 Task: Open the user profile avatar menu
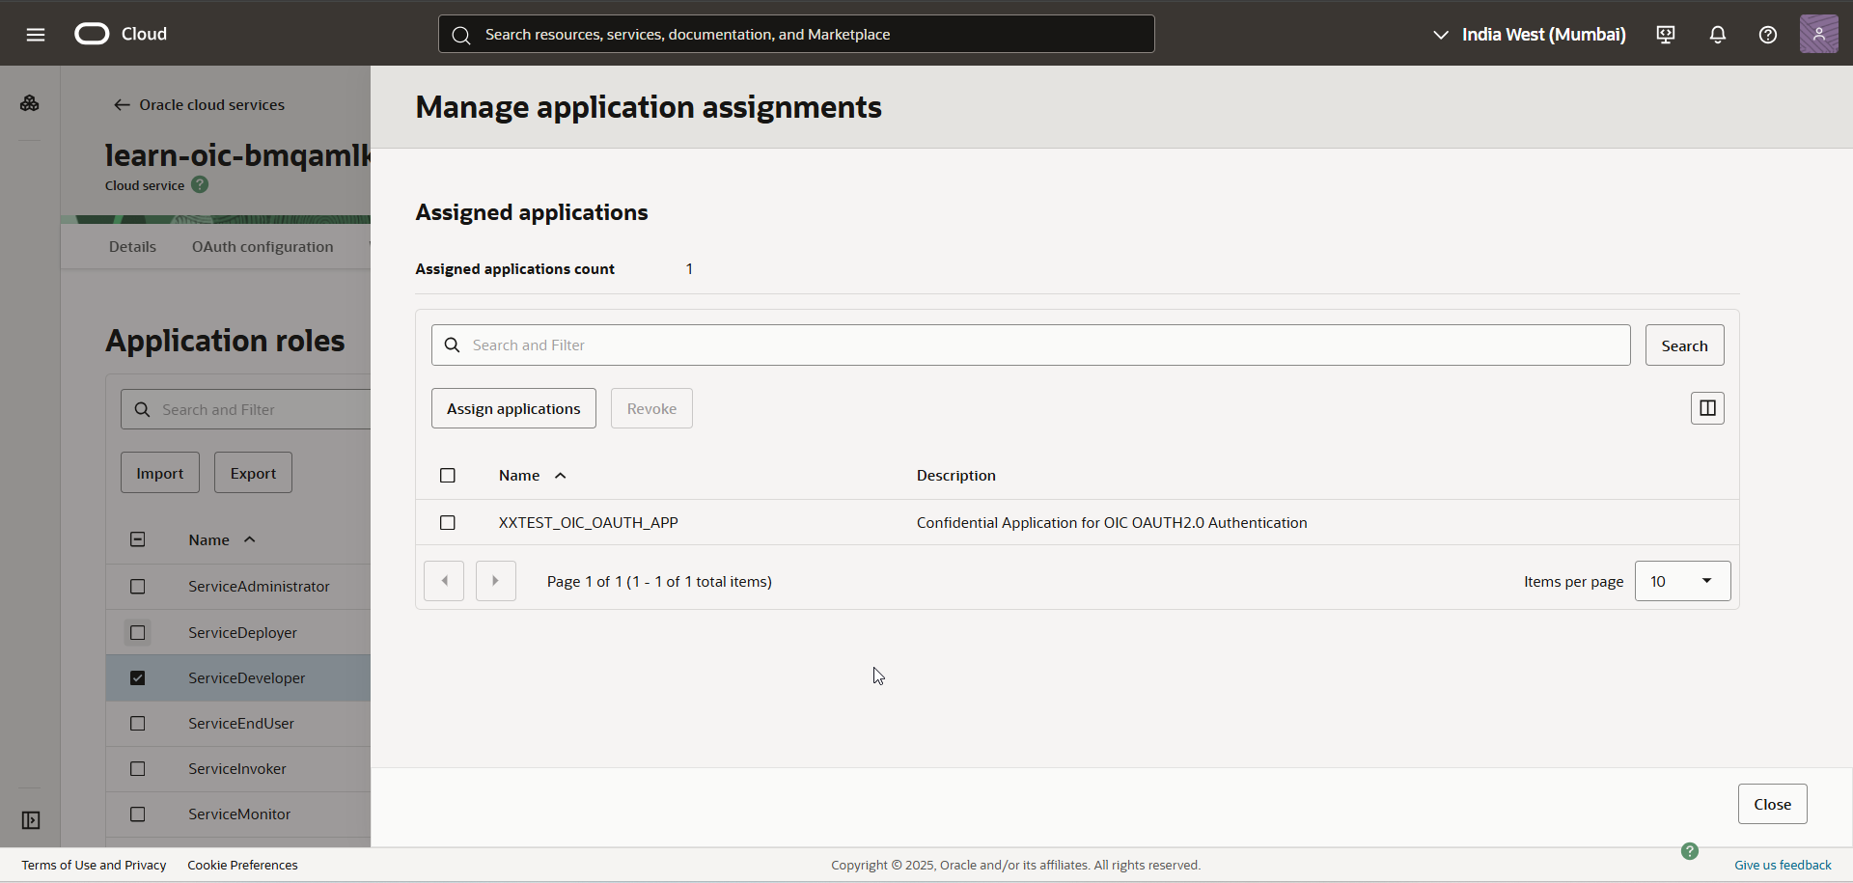(1818, 35)
